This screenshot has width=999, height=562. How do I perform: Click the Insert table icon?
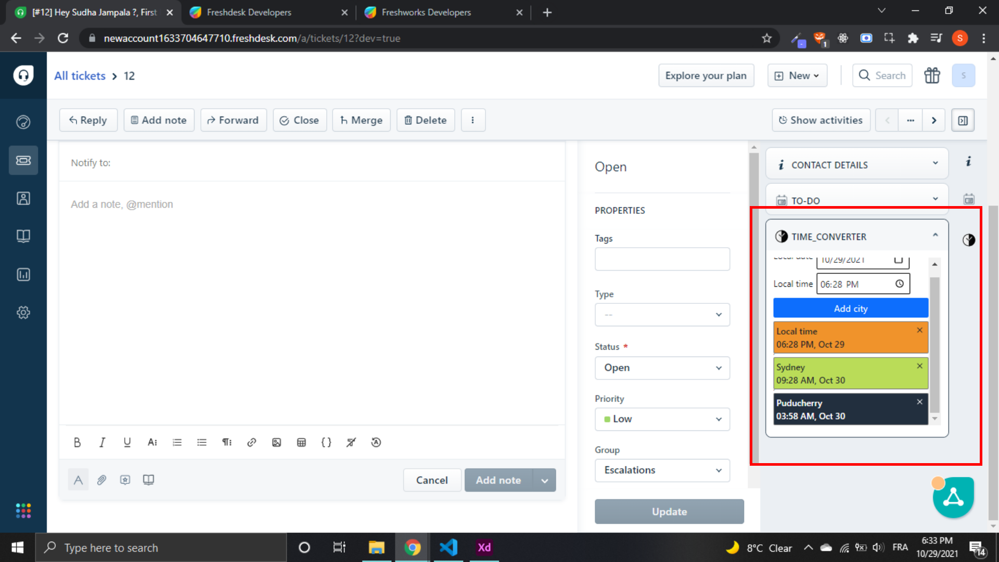[x=301, y=442]
